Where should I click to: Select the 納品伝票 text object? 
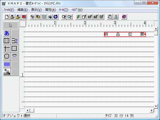(x=125, y=34)
